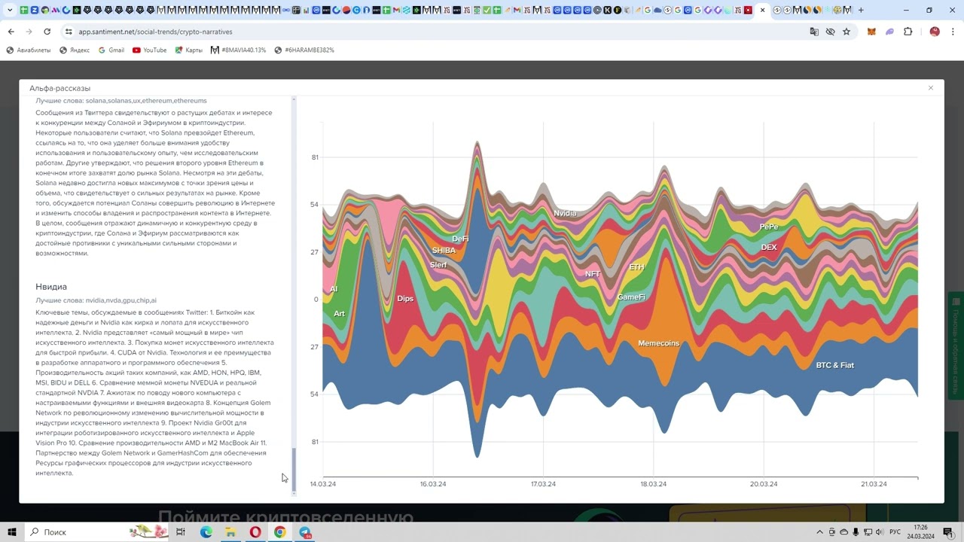The height and width of the screenshot is (542, 964).
Task: Open the Gmail bookmark
Action: tap(111, 50)
